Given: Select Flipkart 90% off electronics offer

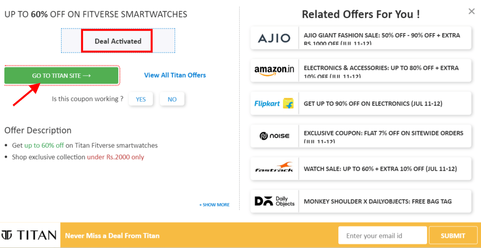Looking at the screenshot, I should click(x=373, y=104).
